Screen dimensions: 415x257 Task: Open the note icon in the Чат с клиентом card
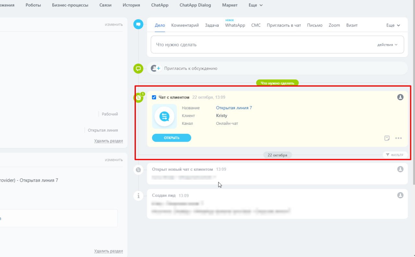click(387, 138)
